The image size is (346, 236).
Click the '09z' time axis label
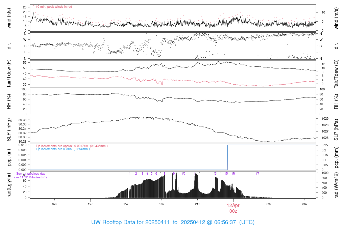click(x=54, y=204)
